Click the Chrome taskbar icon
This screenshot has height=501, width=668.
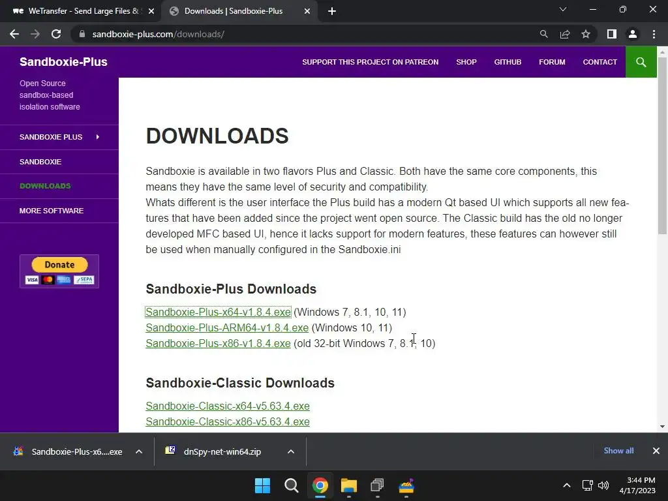click(x=320, y=485)
